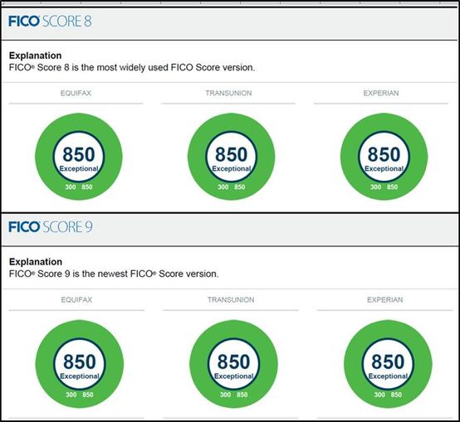Click text 'most widely used FICO Score version'
The image size is (460, 422).
coord(176,68)
